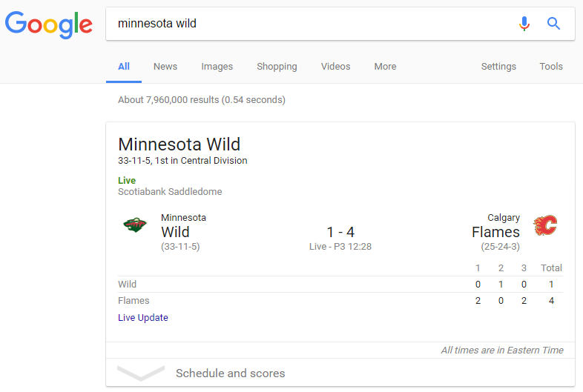The height and width of the screenshot is (392, 583).
Task: Open the Settings menu
Action: [x=498, y=67]
